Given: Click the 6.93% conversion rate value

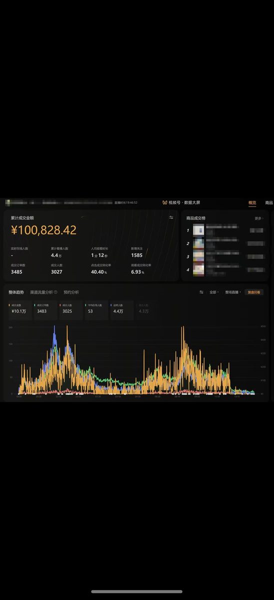Looking at the screenshot, I should (137, 272).
